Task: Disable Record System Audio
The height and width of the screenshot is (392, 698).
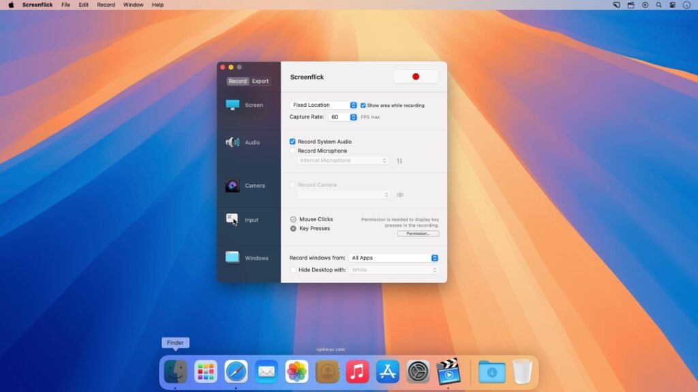Action: pyautogui.click(x=292, y=141)
